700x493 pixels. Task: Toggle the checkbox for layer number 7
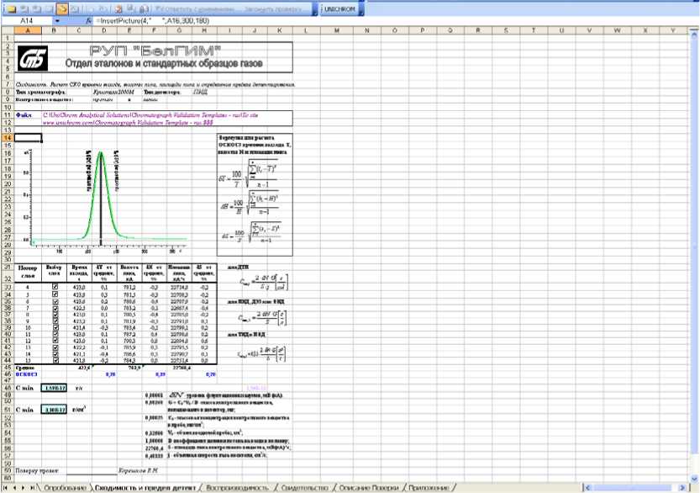click(55, 308)
